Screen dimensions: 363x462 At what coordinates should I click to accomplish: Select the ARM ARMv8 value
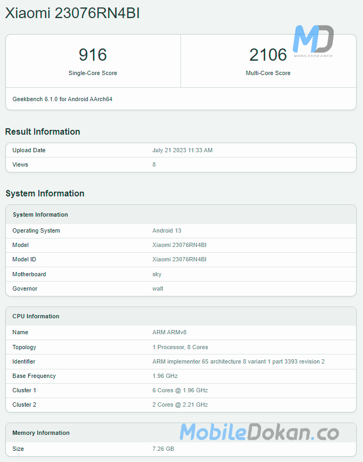coord(169,332)
